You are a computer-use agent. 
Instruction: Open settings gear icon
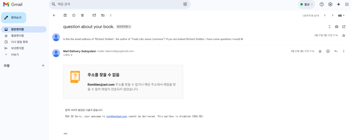tap(330, 4)
